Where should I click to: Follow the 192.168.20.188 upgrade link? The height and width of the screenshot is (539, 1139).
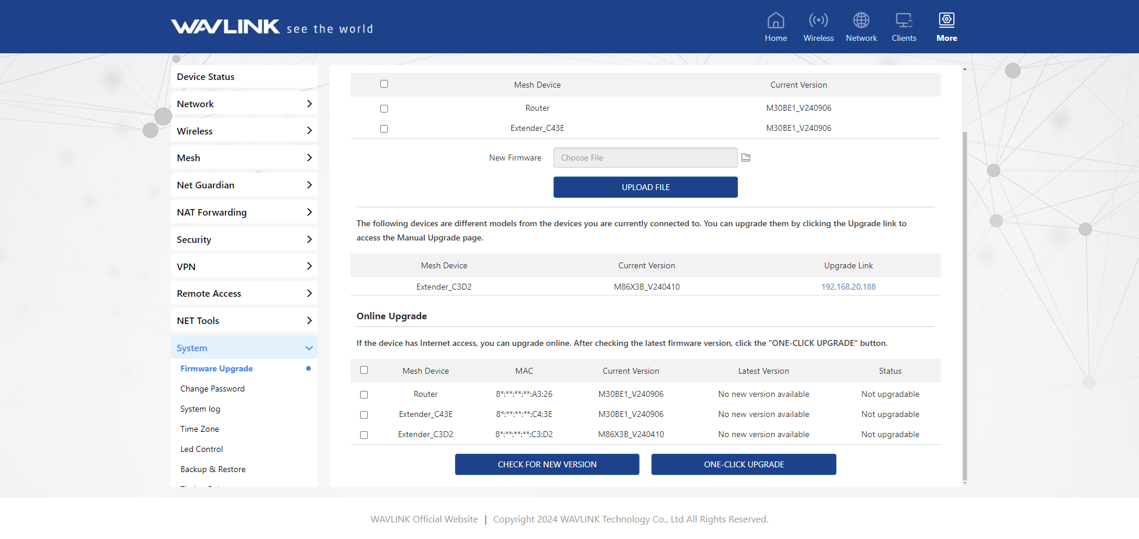848,287
